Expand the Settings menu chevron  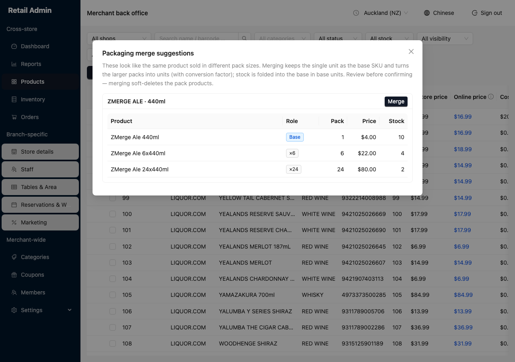click(70, 310)
